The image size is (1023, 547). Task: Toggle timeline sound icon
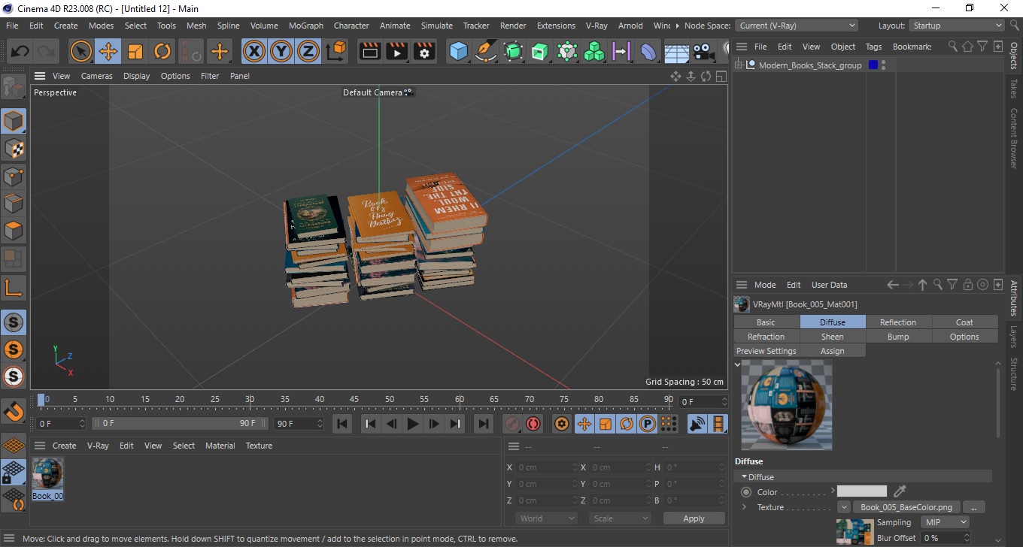(x=697, y=424)
